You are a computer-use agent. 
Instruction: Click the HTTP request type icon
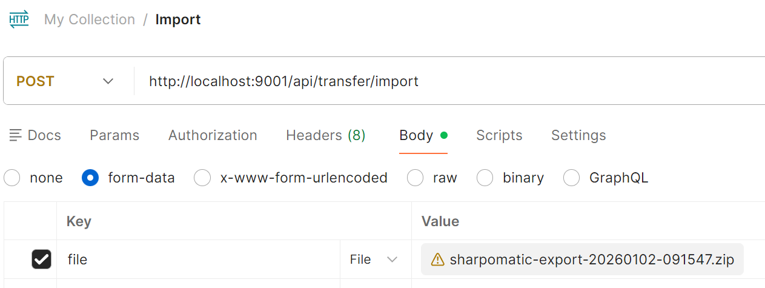pyautogui.click(x=19, y=19)
